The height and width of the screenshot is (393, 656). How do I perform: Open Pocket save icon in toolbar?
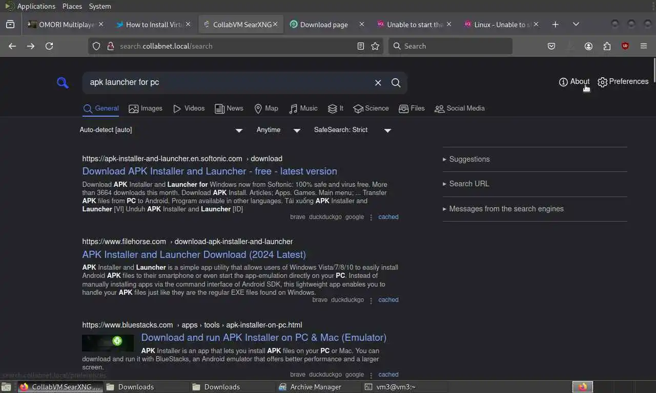pos(551,46)
